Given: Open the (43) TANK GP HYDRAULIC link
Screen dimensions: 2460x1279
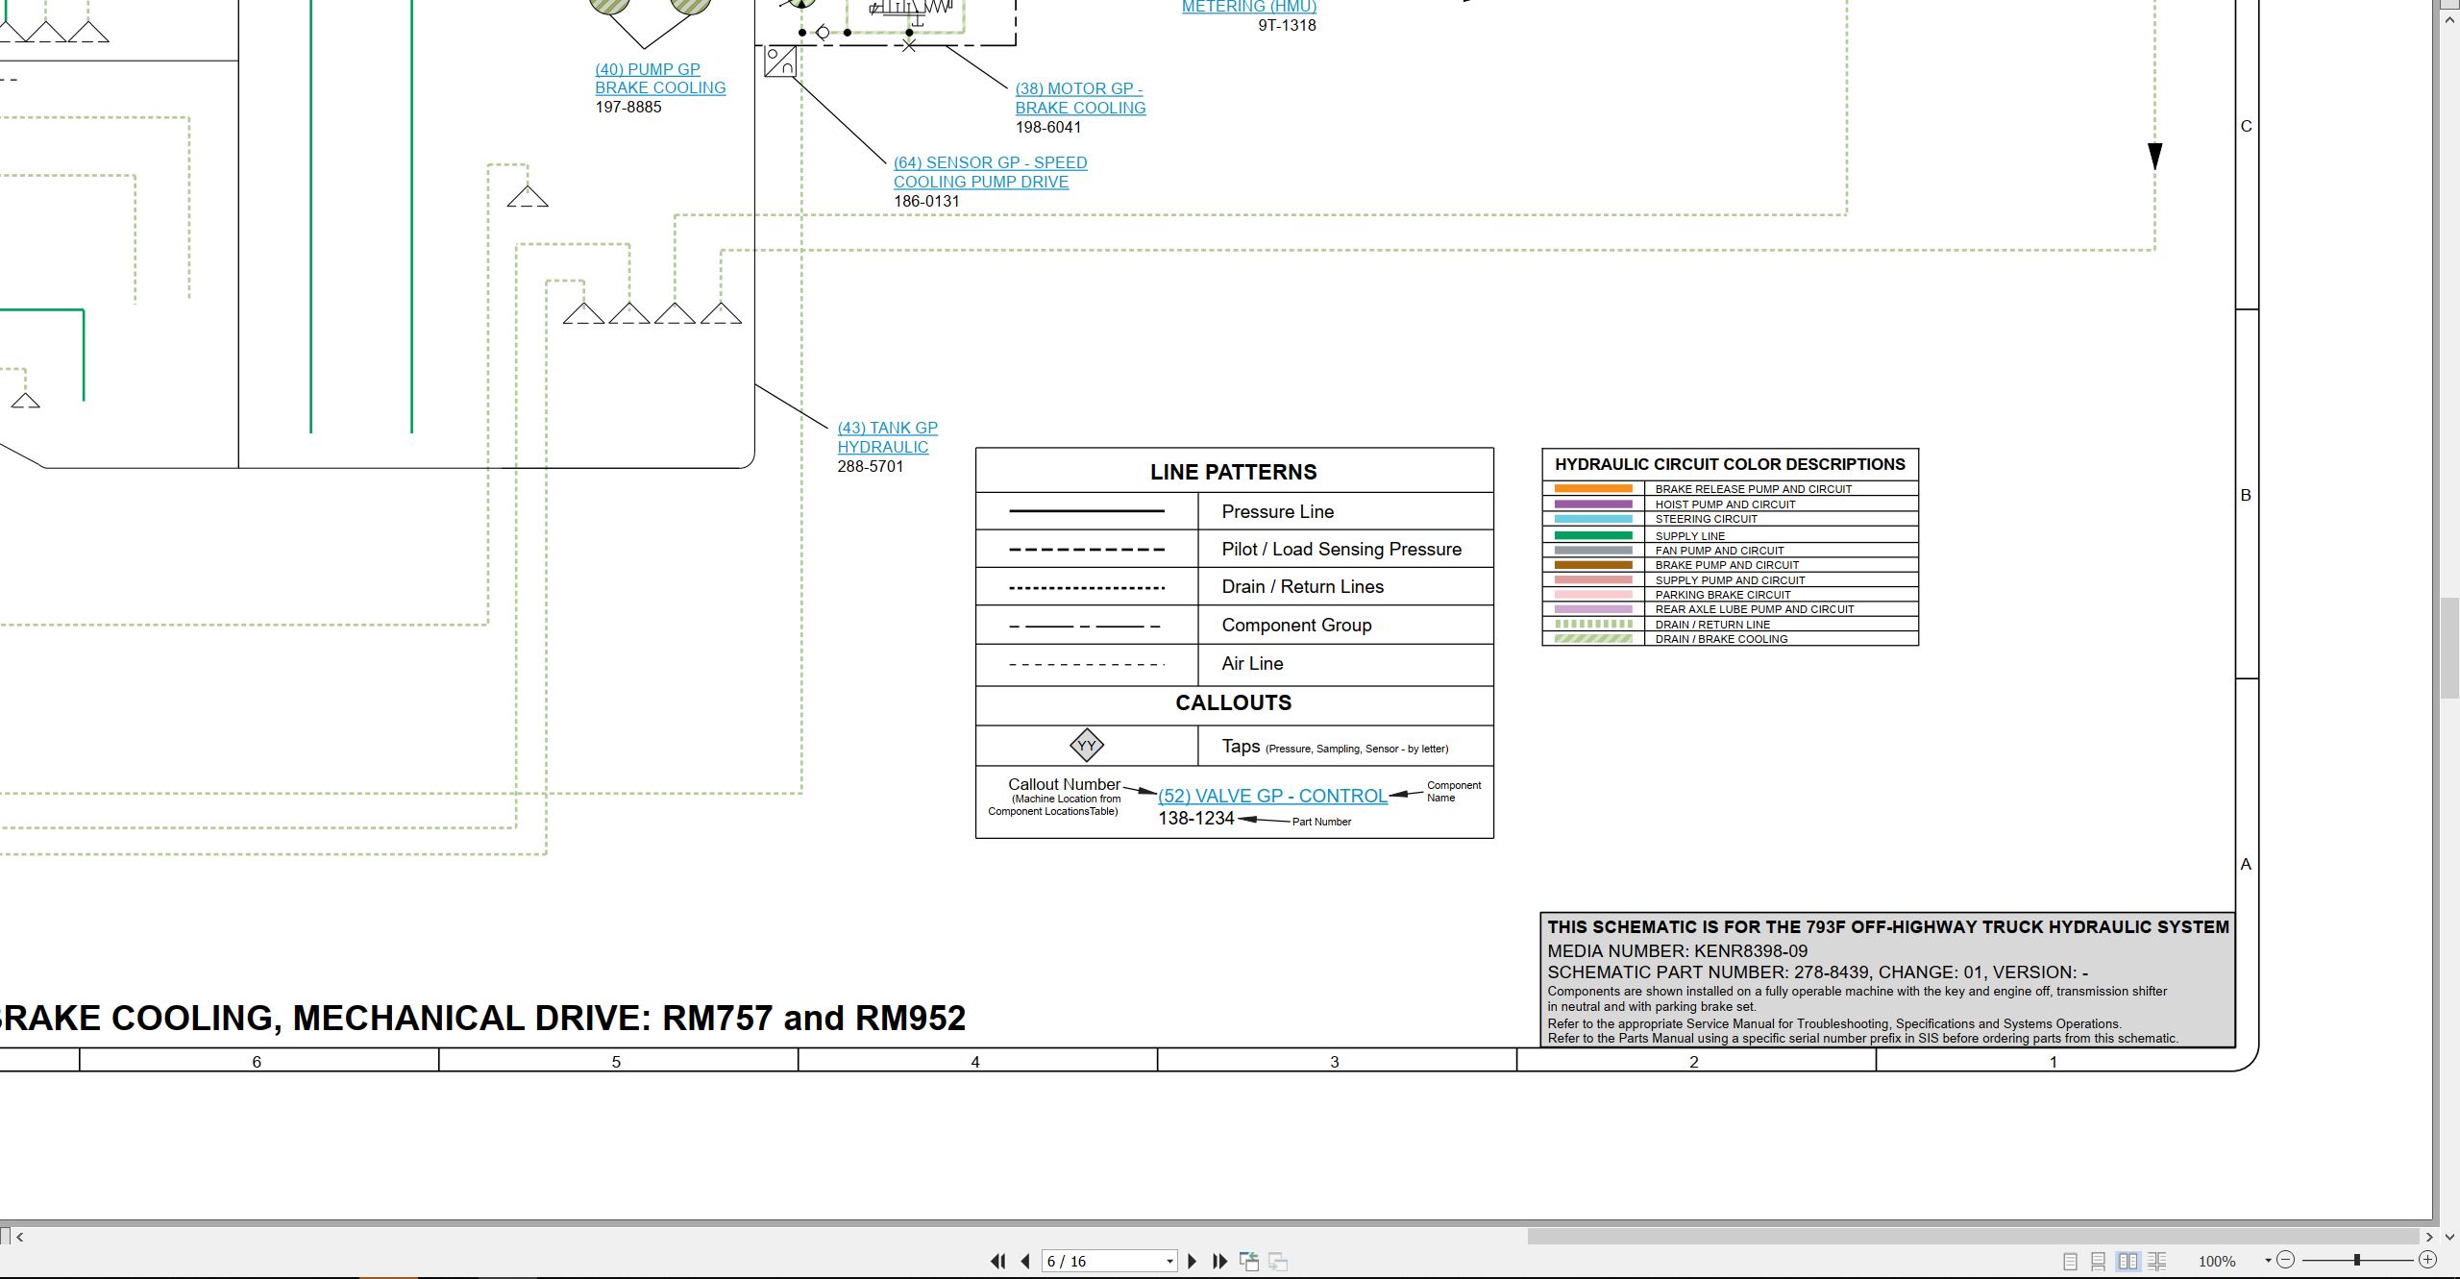Looking at the screenshot, I should 887,437.
